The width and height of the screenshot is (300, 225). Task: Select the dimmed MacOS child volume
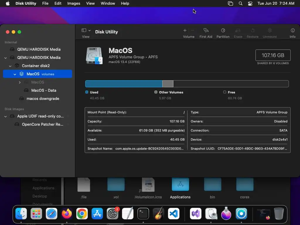tap(37, 82)
